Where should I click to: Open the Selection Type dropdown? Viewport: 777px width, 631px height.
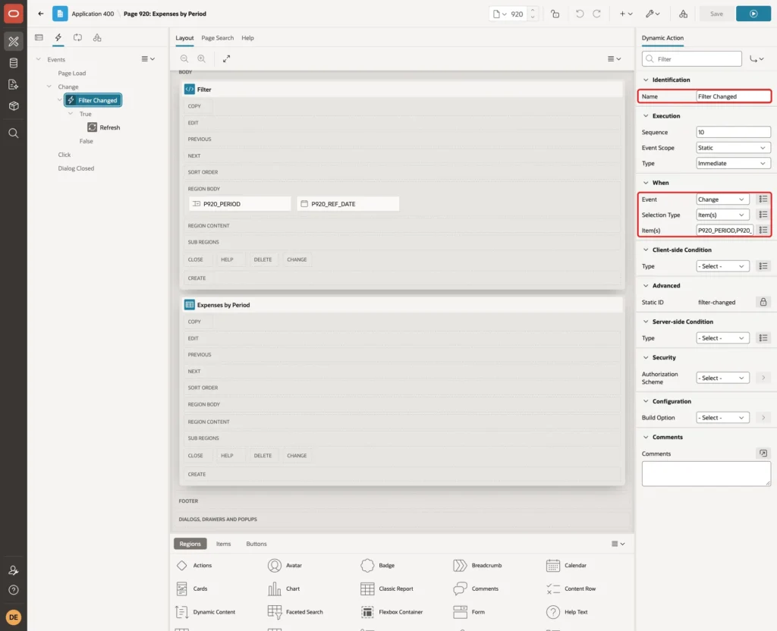point(722,215)
